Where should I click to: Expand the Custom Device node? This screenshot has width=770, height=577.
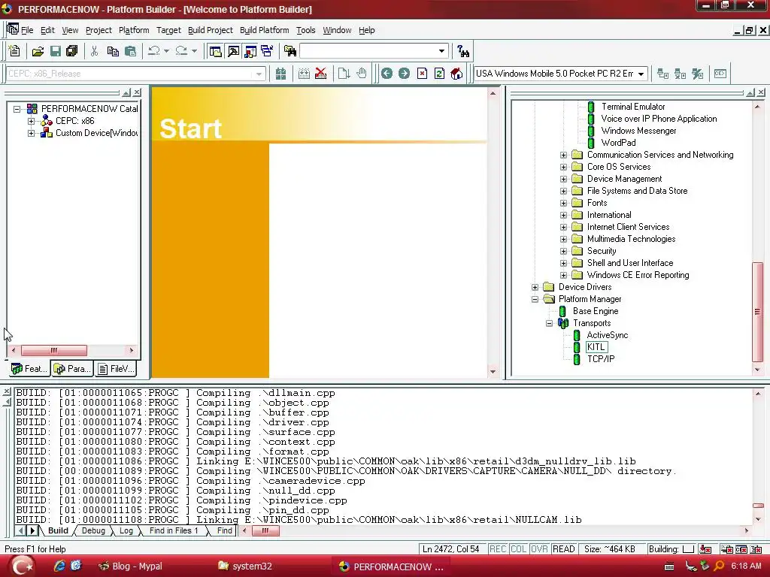click(x=31, y=133)
